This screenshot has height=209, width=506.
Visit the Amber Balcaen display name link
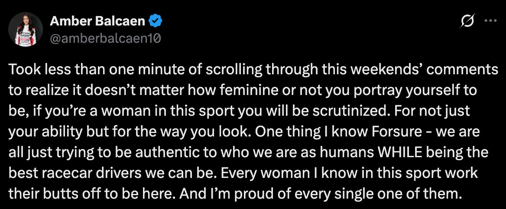(x=97, y=21)
